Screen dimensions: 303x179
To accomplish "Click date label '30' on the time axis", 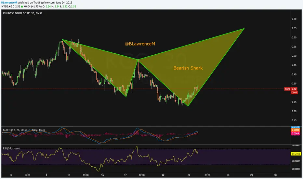I will (x=275, y=175).
